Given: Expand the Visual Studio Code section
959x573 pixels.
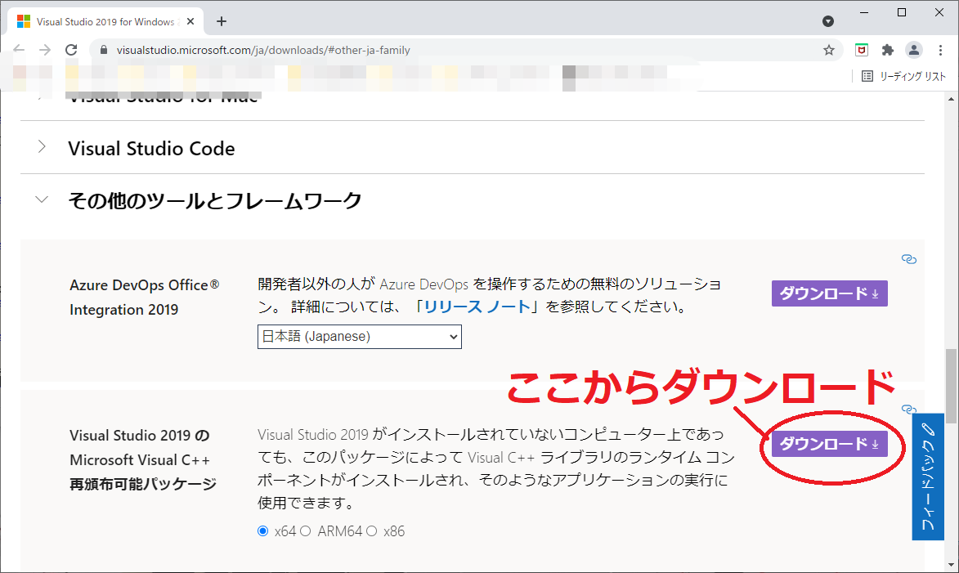Looking at the screenshot, I should [x=42, y=147].
